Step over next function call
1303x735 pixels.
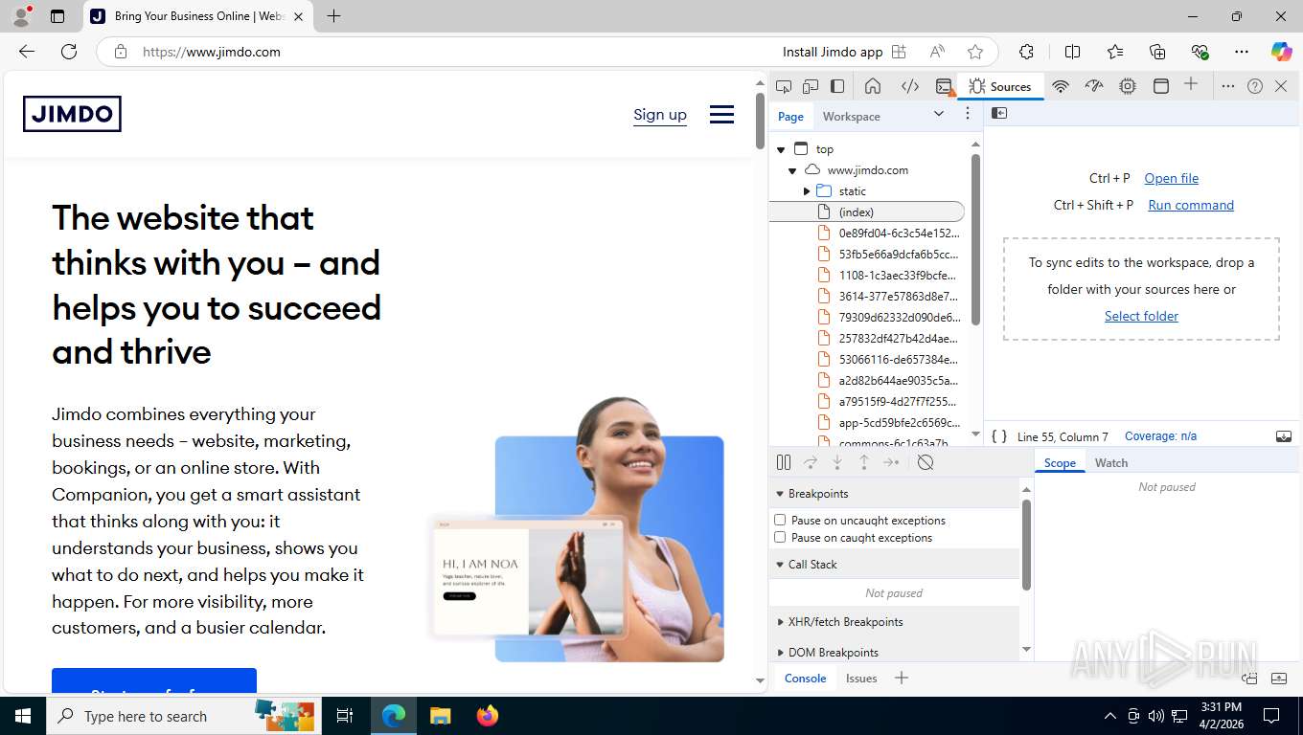(811, 462)
